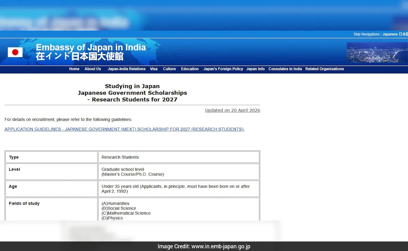Select the 'Type' table header cell

coord(51,157)
